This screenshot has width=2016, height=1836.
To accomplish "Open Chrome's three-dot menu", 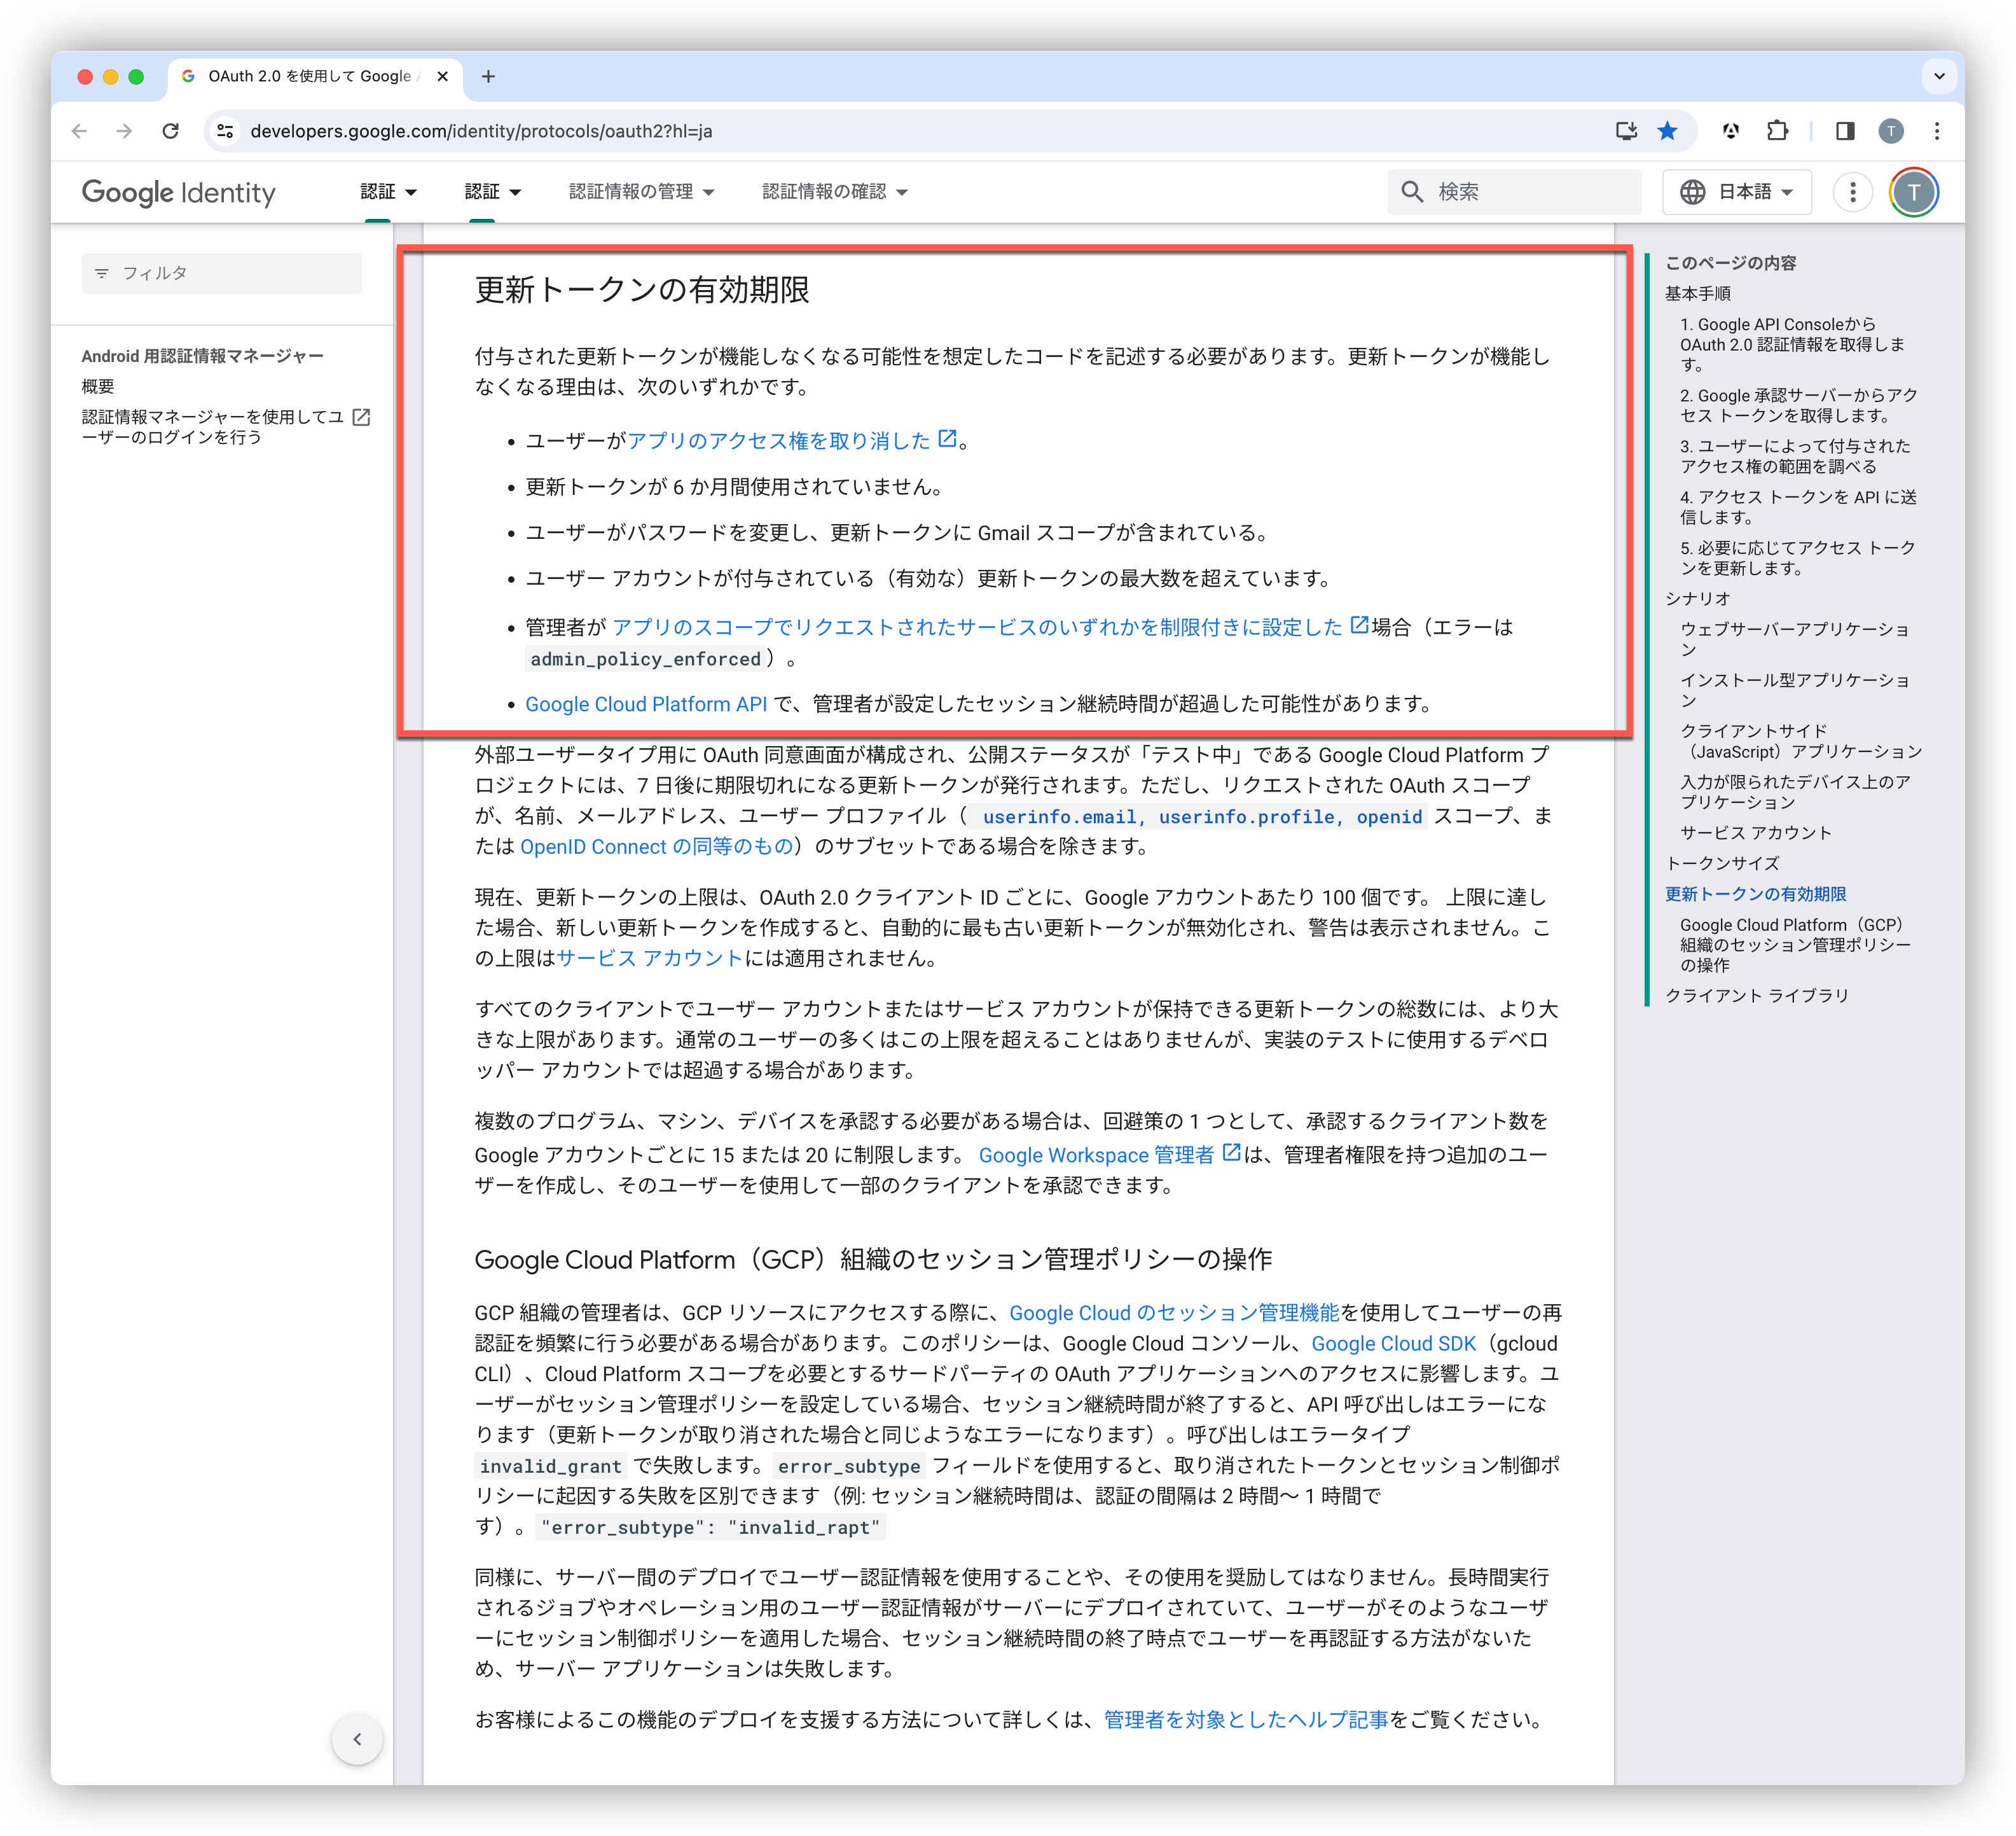I will click(1937, 131).
